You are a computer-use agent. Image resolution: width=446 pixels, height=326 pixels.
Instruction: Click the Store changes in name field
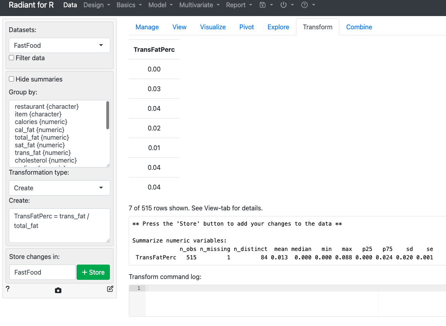[x=42, y=272]
